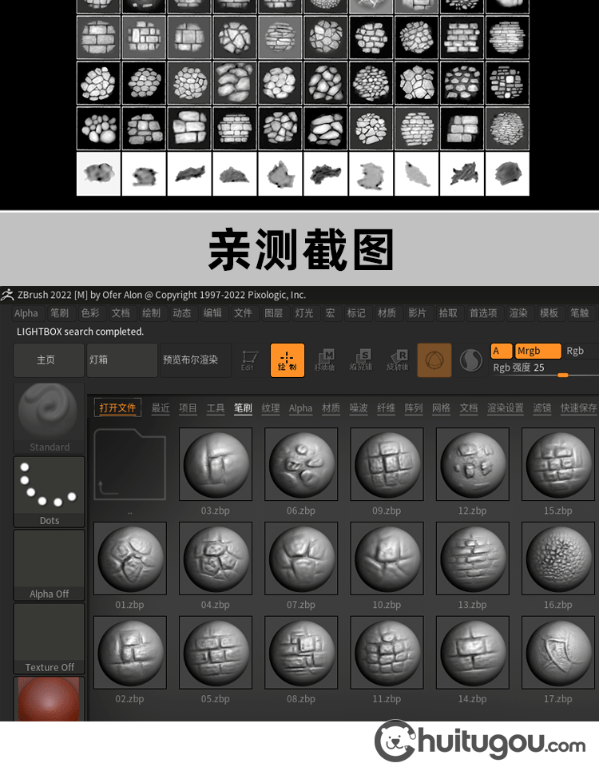Viewport: 599px width, 767px height.
Task: Select the 09.zbp brush thumbnail
Action: (387, 464)
